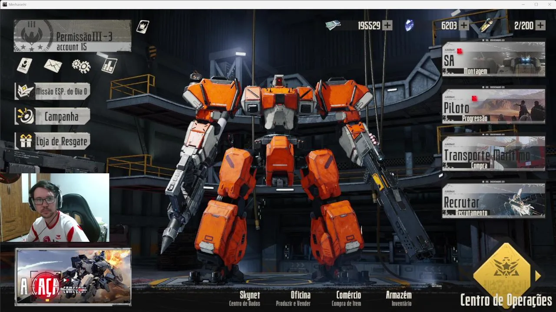Open the settings gears icon
This screenshot has width=556, height=312.
click(81, 66)
